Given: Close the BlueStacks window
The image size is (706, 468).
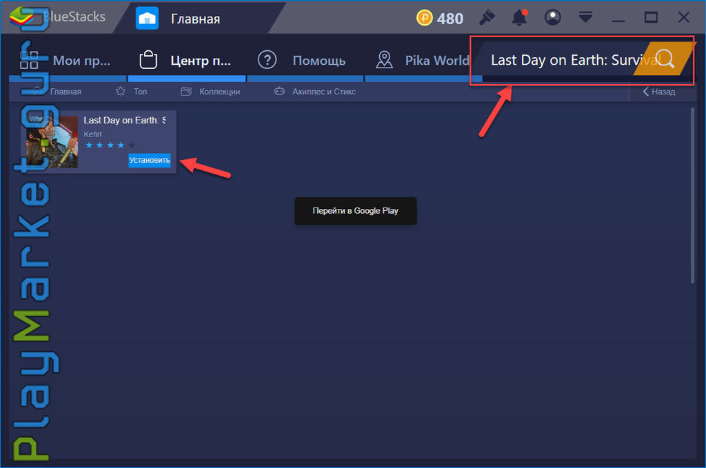Looking at the screenshot, I should coord(683,17).
